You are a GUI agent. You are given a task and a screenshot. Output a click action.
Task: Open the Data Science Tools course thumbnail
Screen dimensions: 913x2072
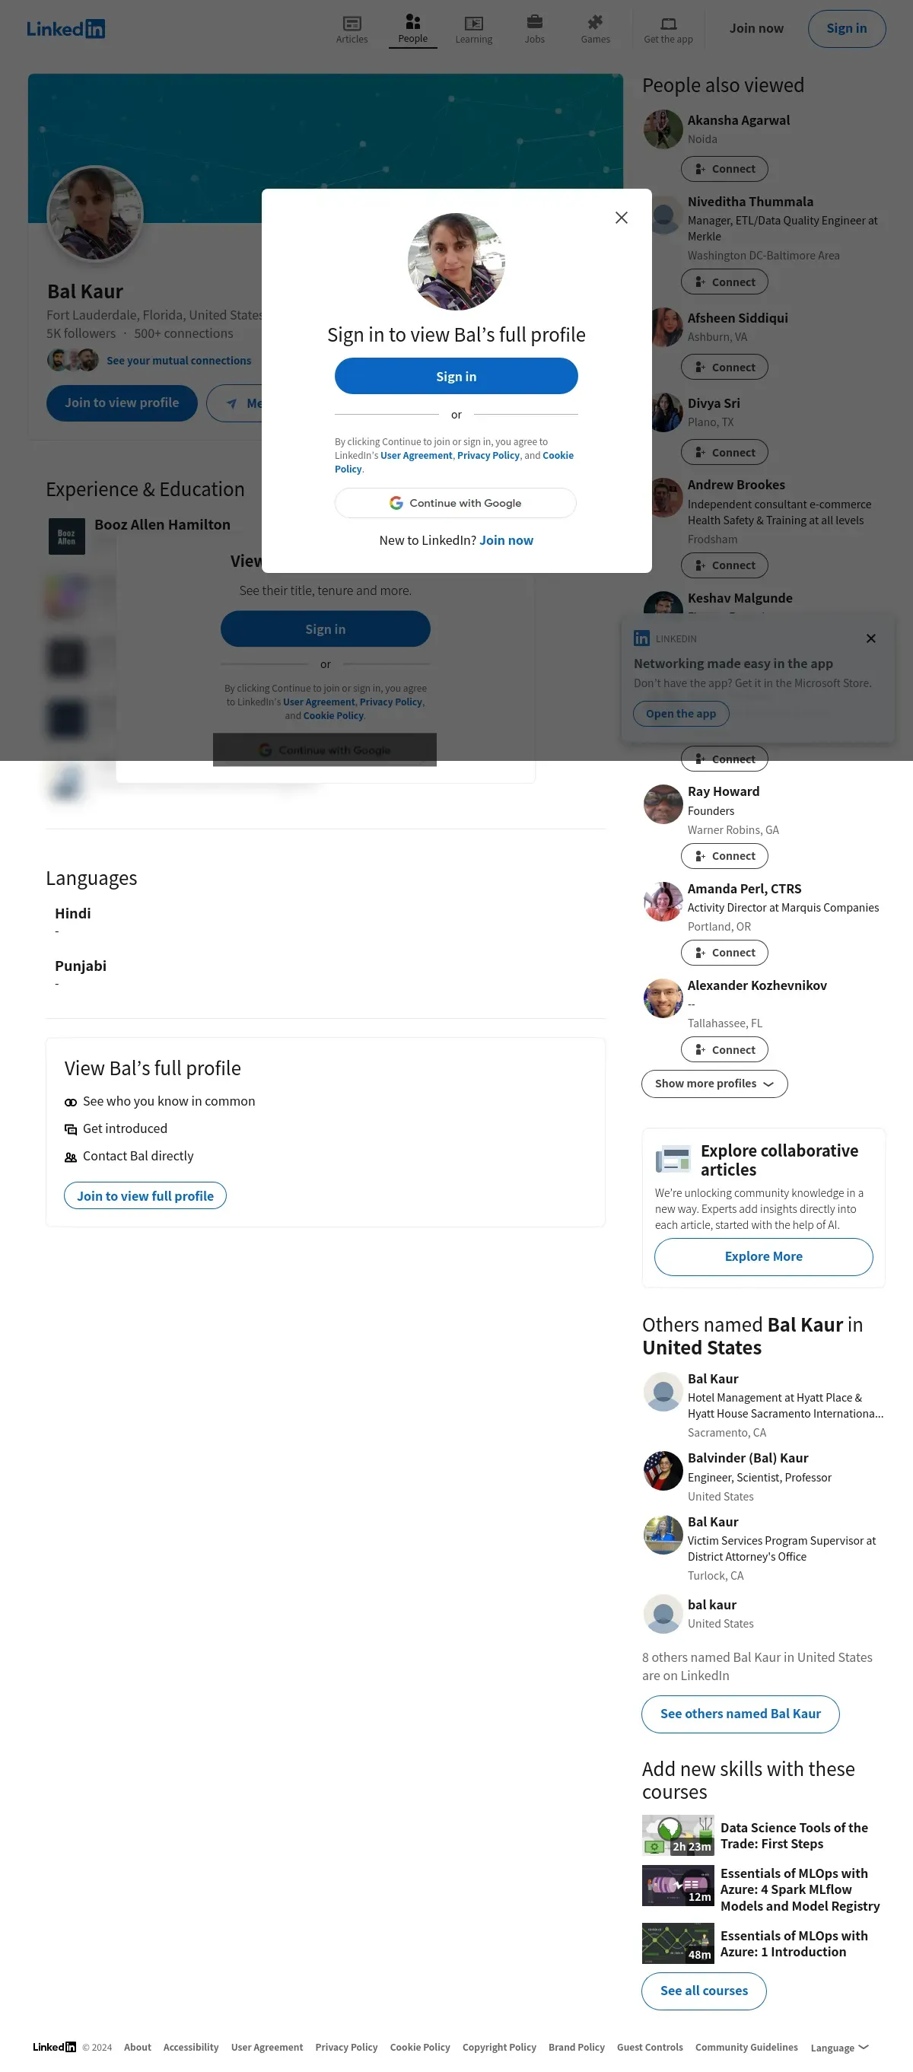677,1835
